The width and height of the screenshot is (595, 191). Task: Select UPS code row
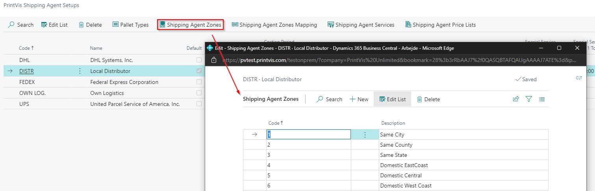click(24, 104)
